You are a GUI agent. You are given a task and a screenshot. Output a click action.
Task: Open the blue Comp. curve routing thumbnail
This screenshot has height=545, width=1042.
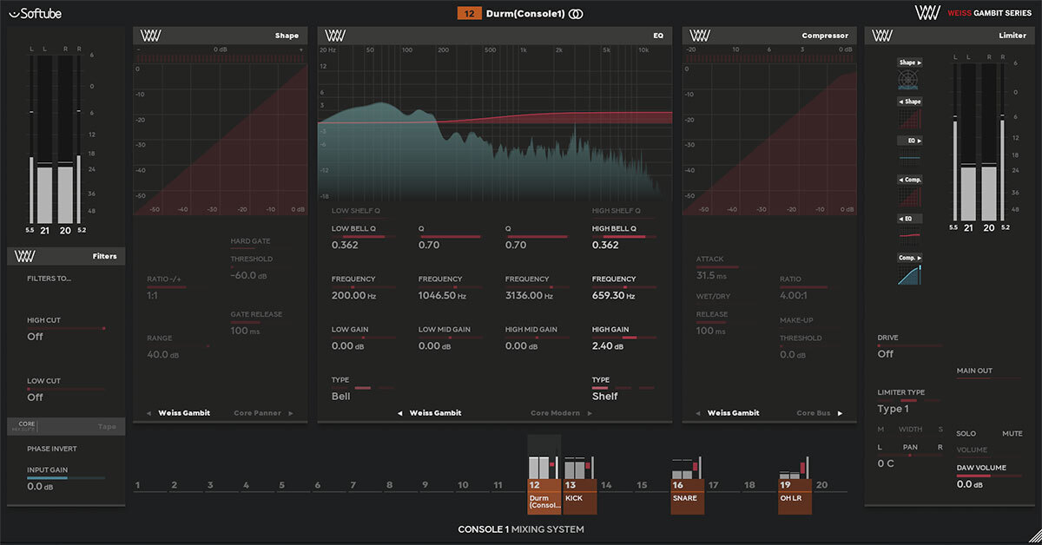pos(909,274)
